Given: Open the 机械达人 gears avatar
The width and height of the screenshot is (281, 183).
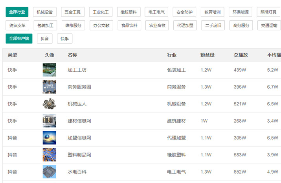Looking at the screenshot, I should 49,104.
